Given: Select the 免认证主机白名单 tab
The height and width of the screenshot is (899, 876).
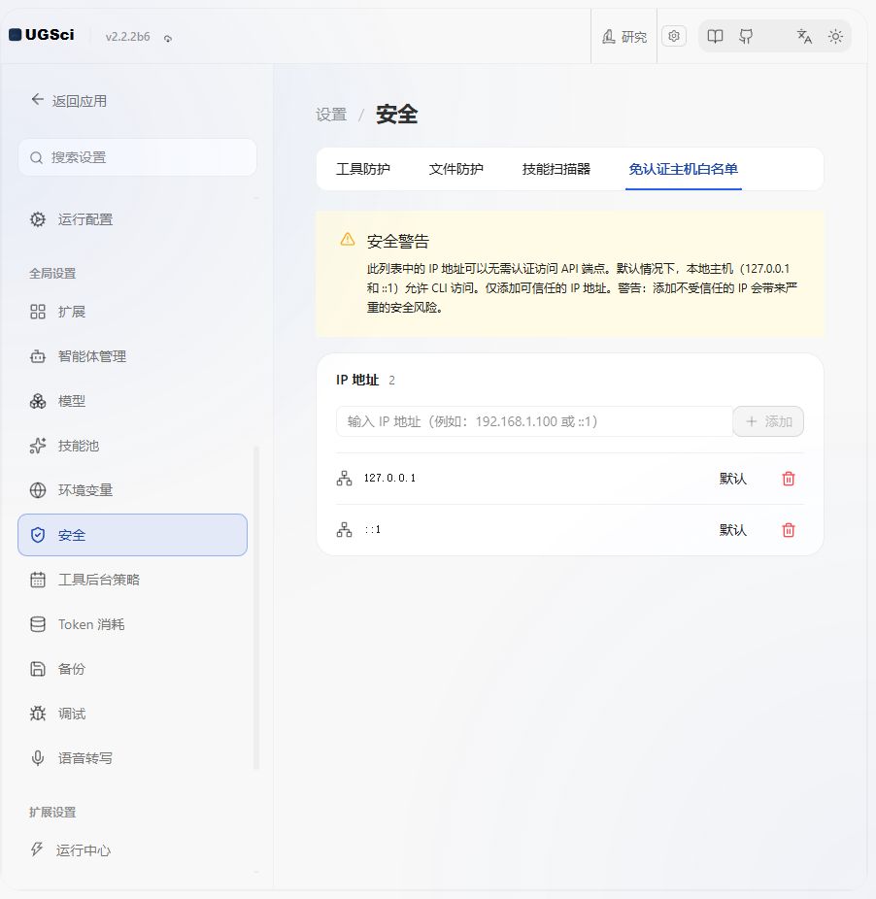Looking at the screenshot, I should 684,169.
